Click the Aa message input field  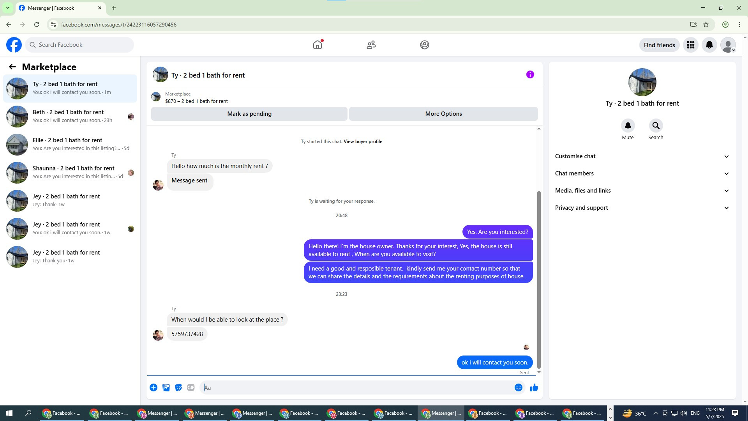(x=356, y=387)
